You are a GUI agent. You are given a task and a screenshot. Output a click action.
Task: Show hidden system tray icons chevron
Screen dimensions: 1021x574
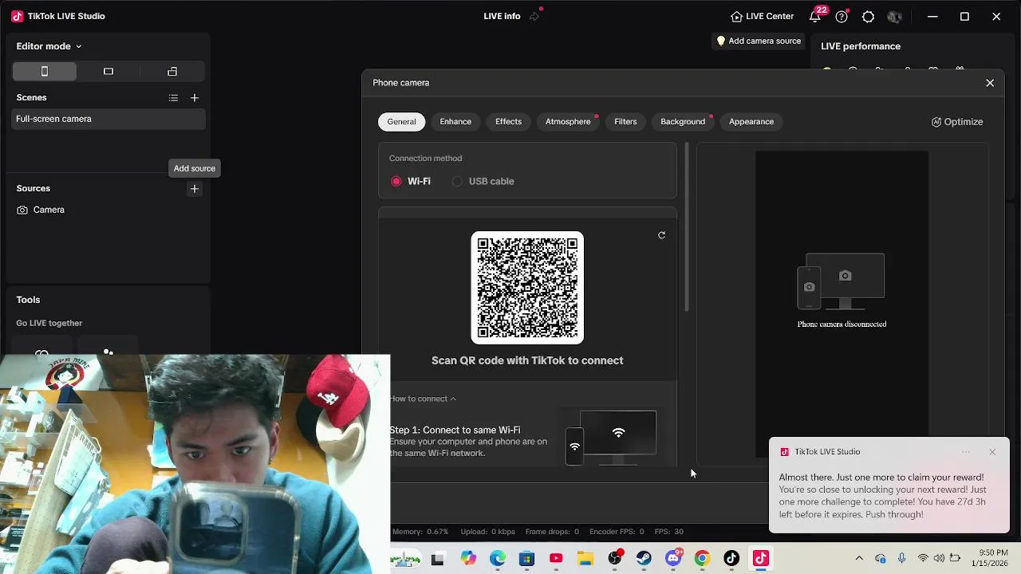[859, 559]
